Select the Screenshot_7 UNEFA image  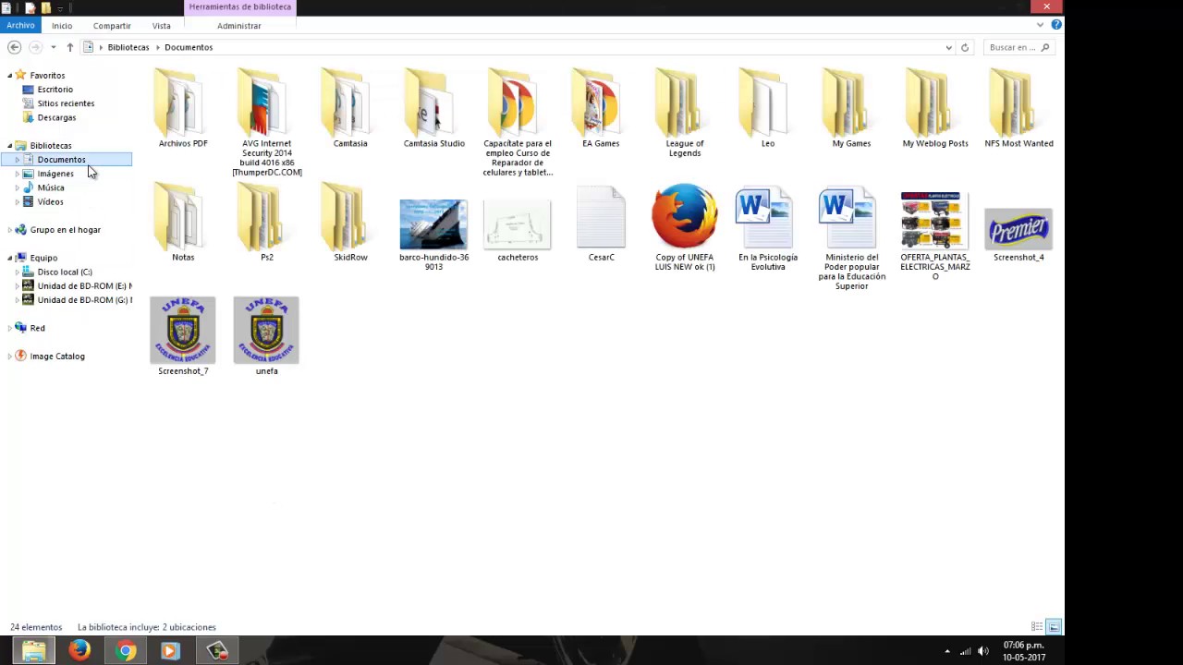[x=183, y=336]
